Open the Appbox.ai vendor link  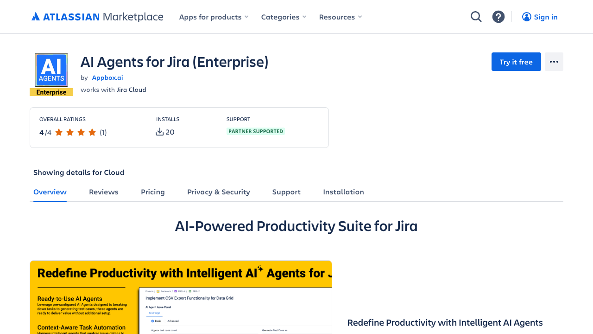tap(107, 77)
